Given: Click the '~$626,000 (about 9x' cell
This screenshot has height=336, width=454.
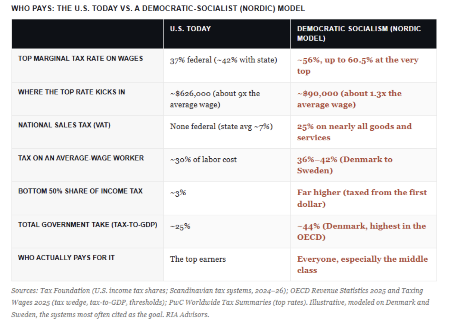Looking at the screenshot, I should point(215,99).
